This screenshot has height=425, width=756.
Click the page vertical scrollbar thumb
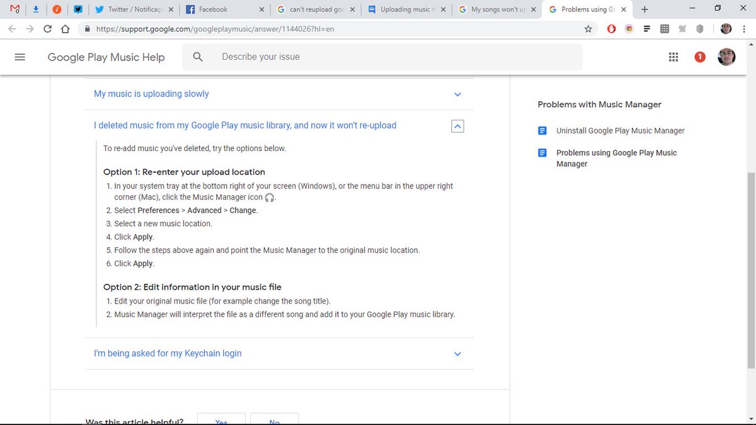[x=750, y=271]
